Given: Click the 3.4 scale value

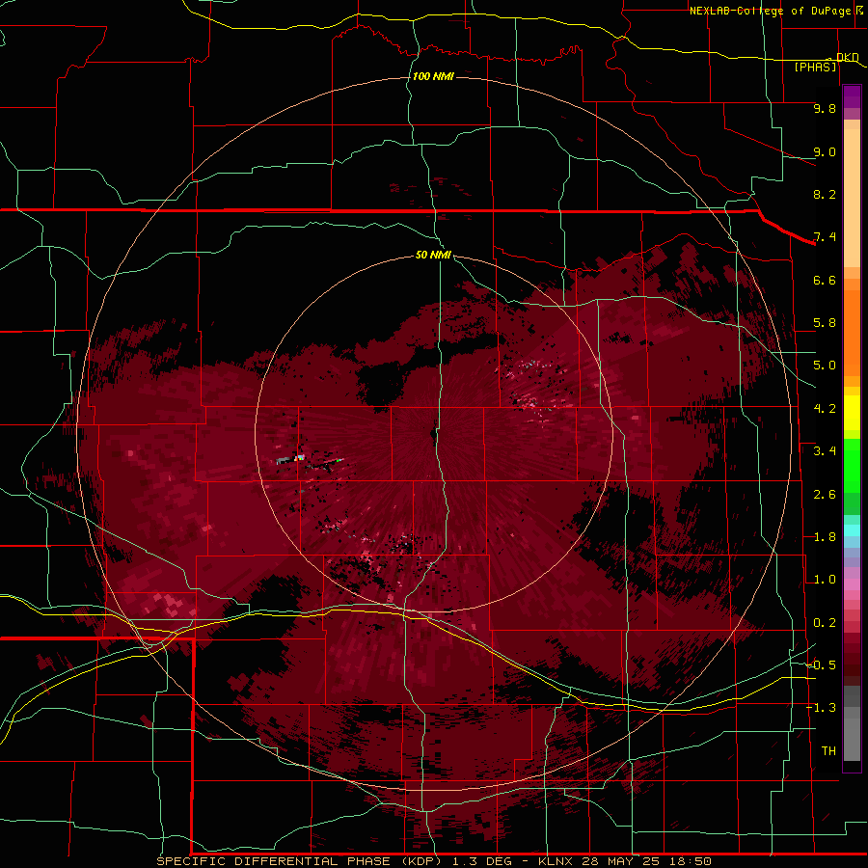Looking at the screenshot, I should point(825,451).
